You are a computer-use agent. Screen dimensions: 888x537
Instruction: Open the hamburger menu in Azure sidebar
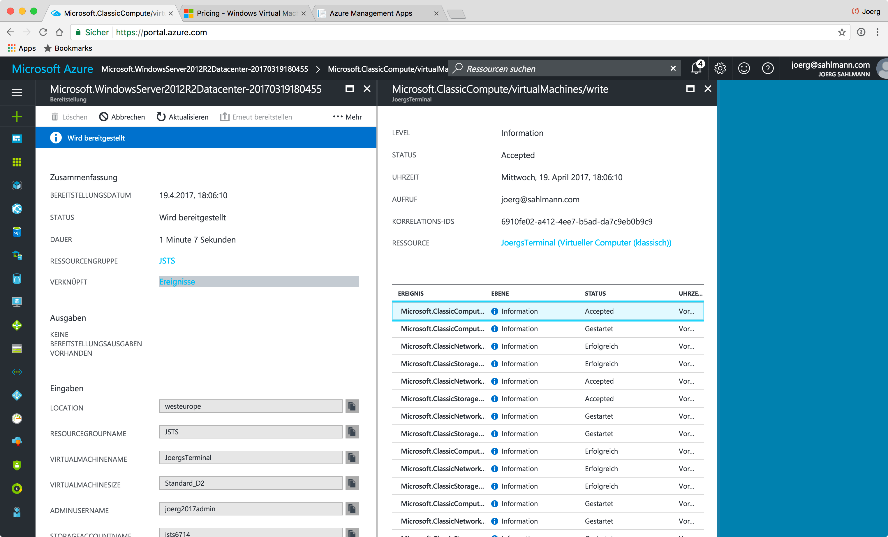coord(17,92)
